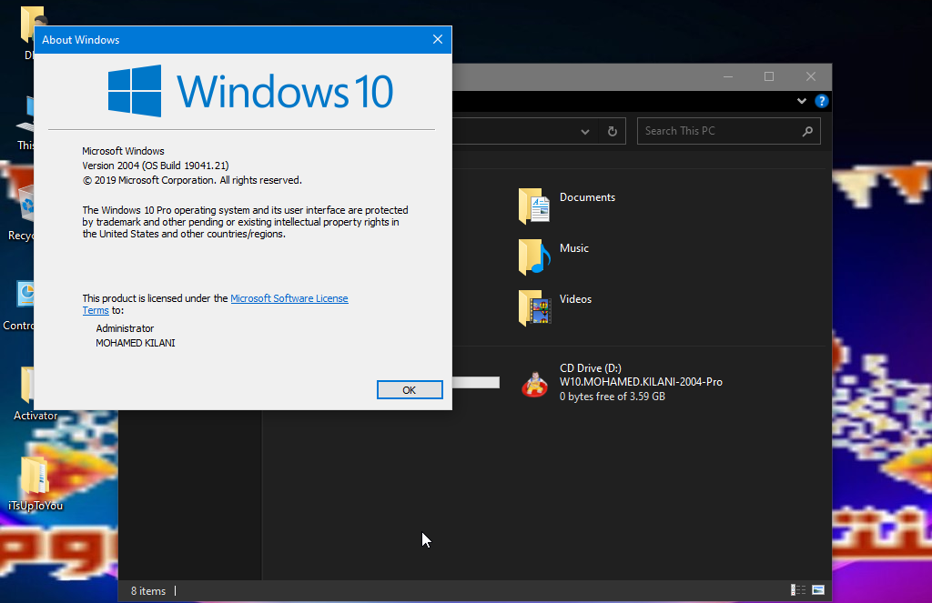Select the Recycle Bin desktop icon

point(21,213)
